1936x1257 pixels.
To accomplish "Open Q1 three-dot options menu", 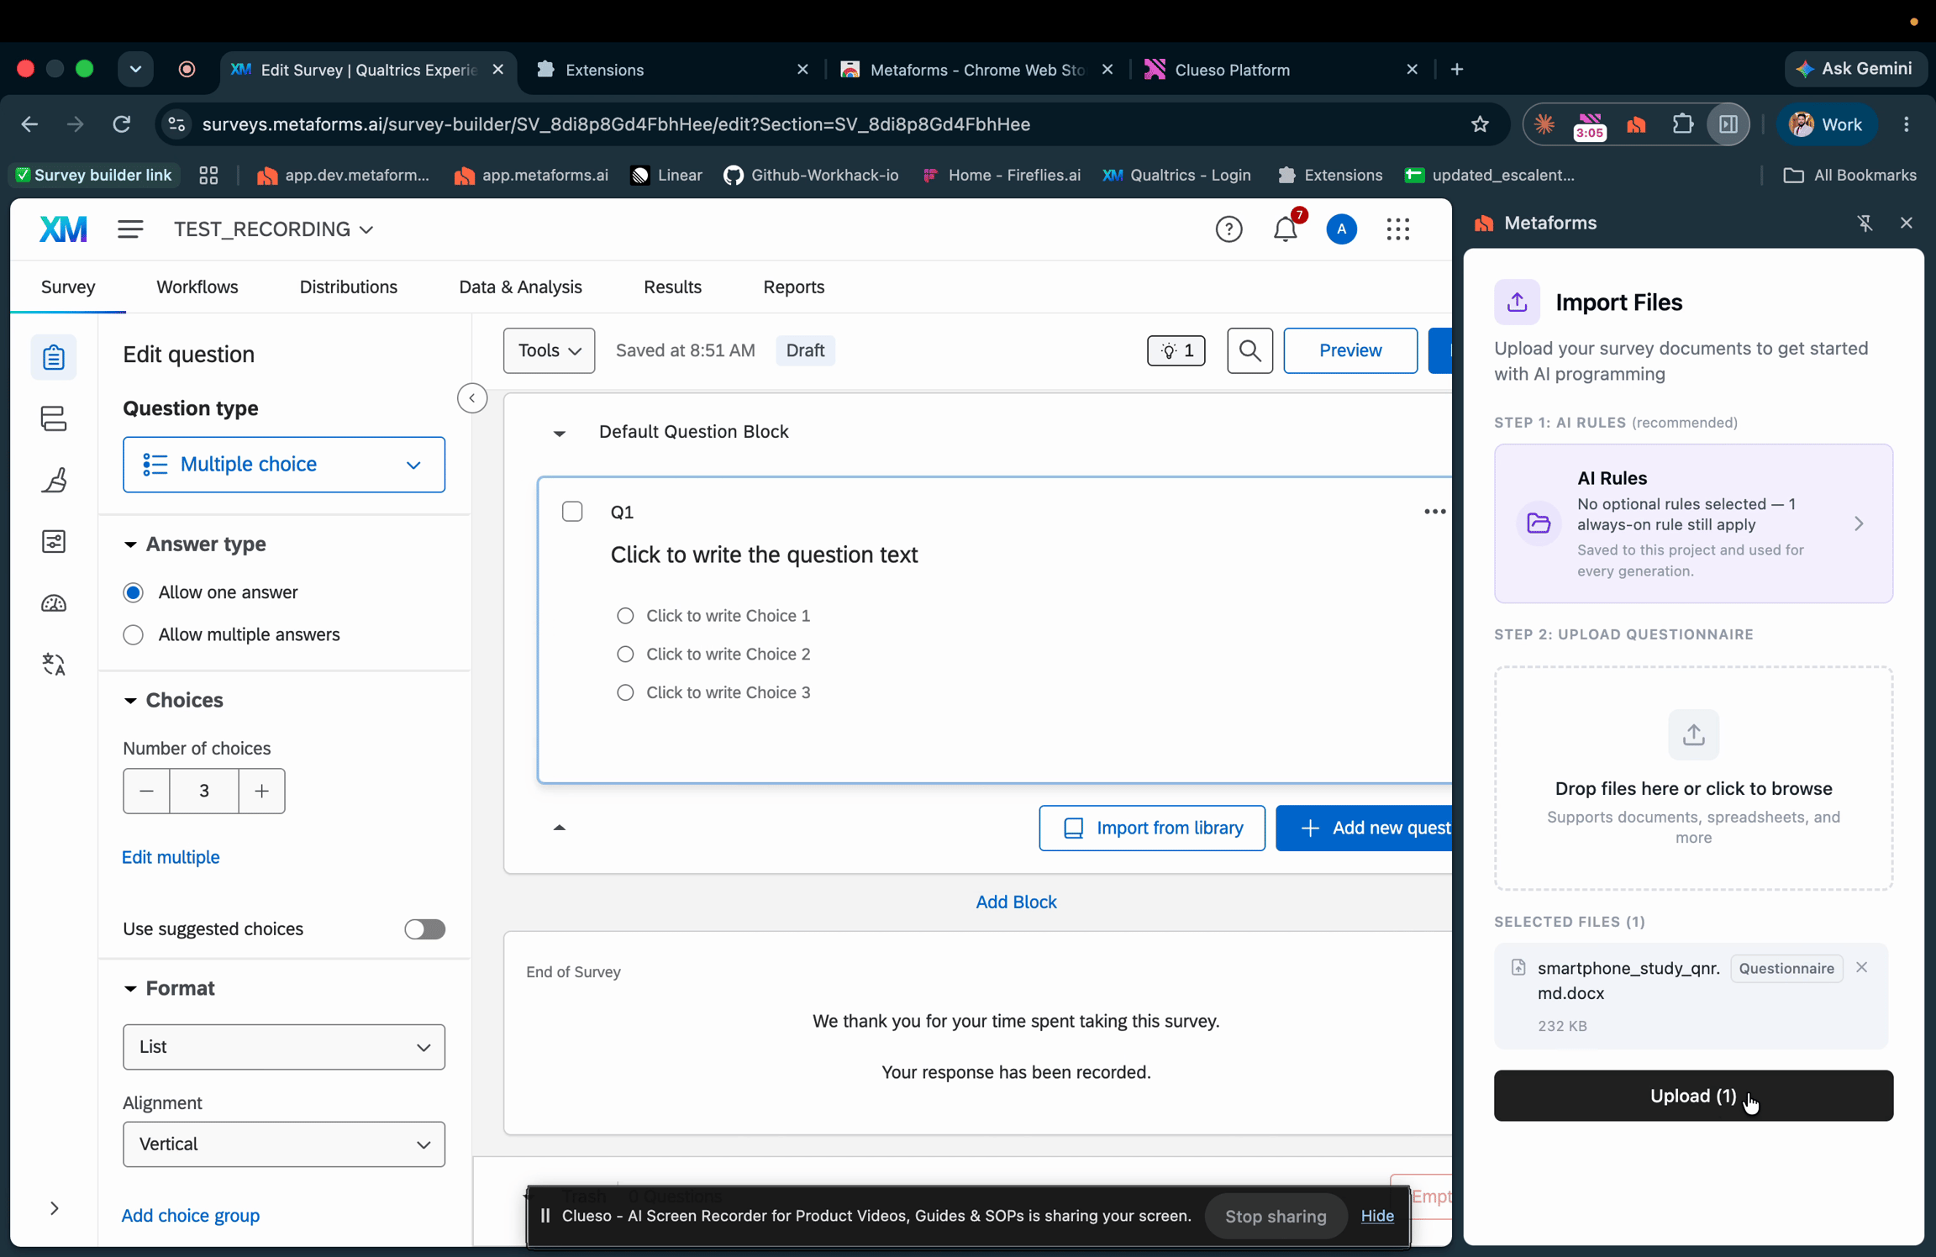I will tap(1434, 512).
